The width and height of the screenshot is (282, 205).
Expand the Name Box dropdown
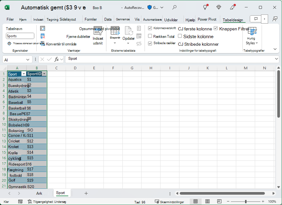pos(28,60)
